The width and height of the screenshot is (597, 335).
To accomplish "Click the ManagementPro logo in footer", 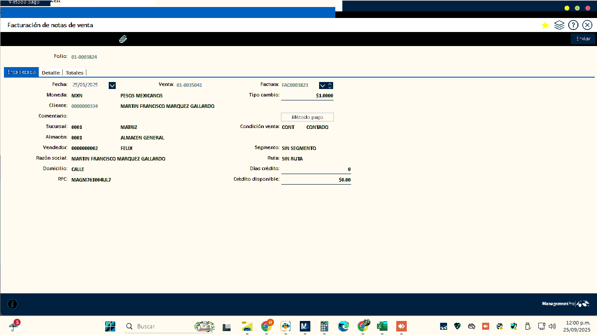I will [565, 304].
